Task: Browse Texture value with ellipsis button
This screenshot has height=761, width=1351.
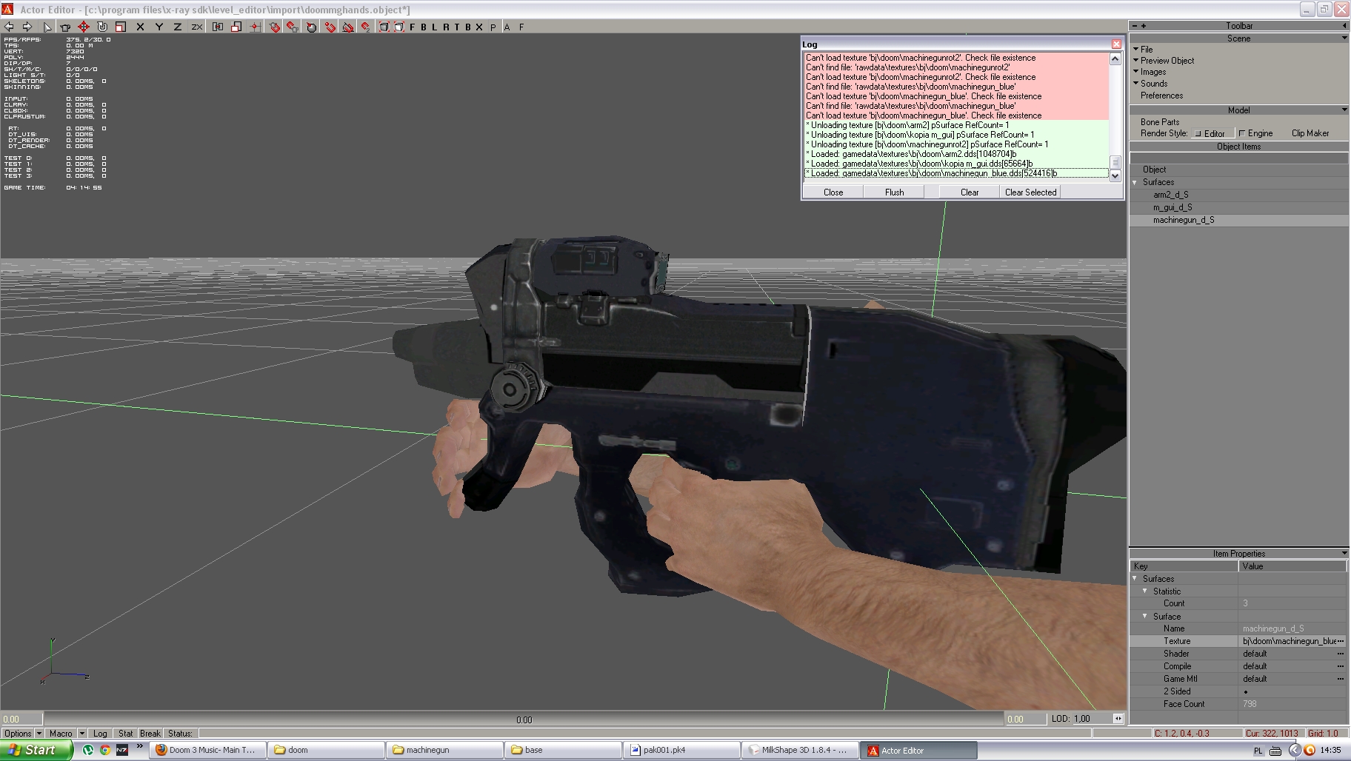Action: [x=1341, y=641]
